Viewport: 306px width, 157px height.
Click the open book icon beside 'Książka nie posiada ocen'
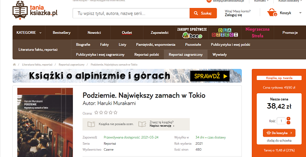coord(91,124)
